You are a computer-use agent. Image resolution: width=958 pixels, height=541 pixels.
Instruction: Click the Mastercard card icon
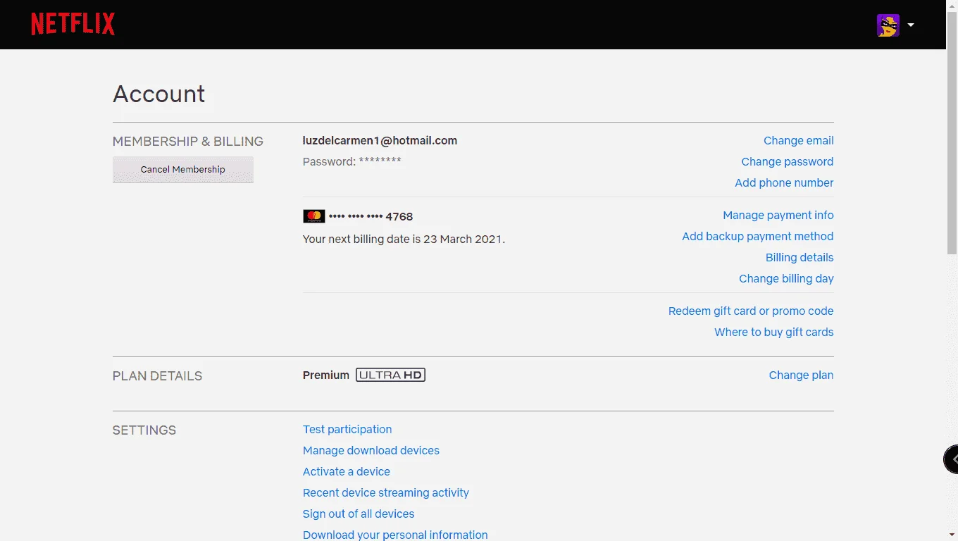[313, 216]
